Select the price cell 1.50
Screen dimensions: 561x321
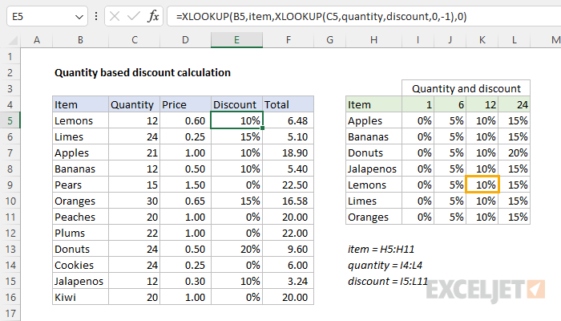pyautogui.click(x=185, y=185)
